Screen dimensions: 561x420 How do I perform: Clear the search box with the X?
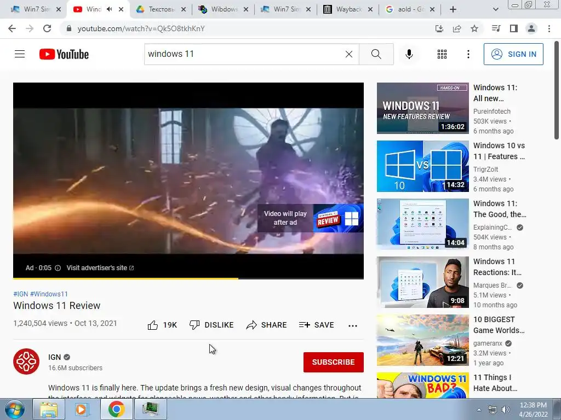click(x=349, y=54)
